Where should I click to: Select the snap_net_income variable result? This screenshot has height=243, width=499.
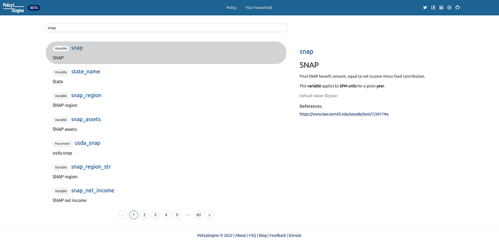pyautogui.click(x=92, y=190)
